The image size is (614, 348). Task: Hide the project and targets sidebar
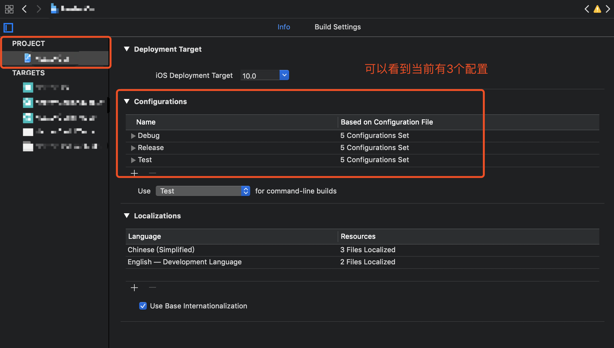[x=8, y=28]
